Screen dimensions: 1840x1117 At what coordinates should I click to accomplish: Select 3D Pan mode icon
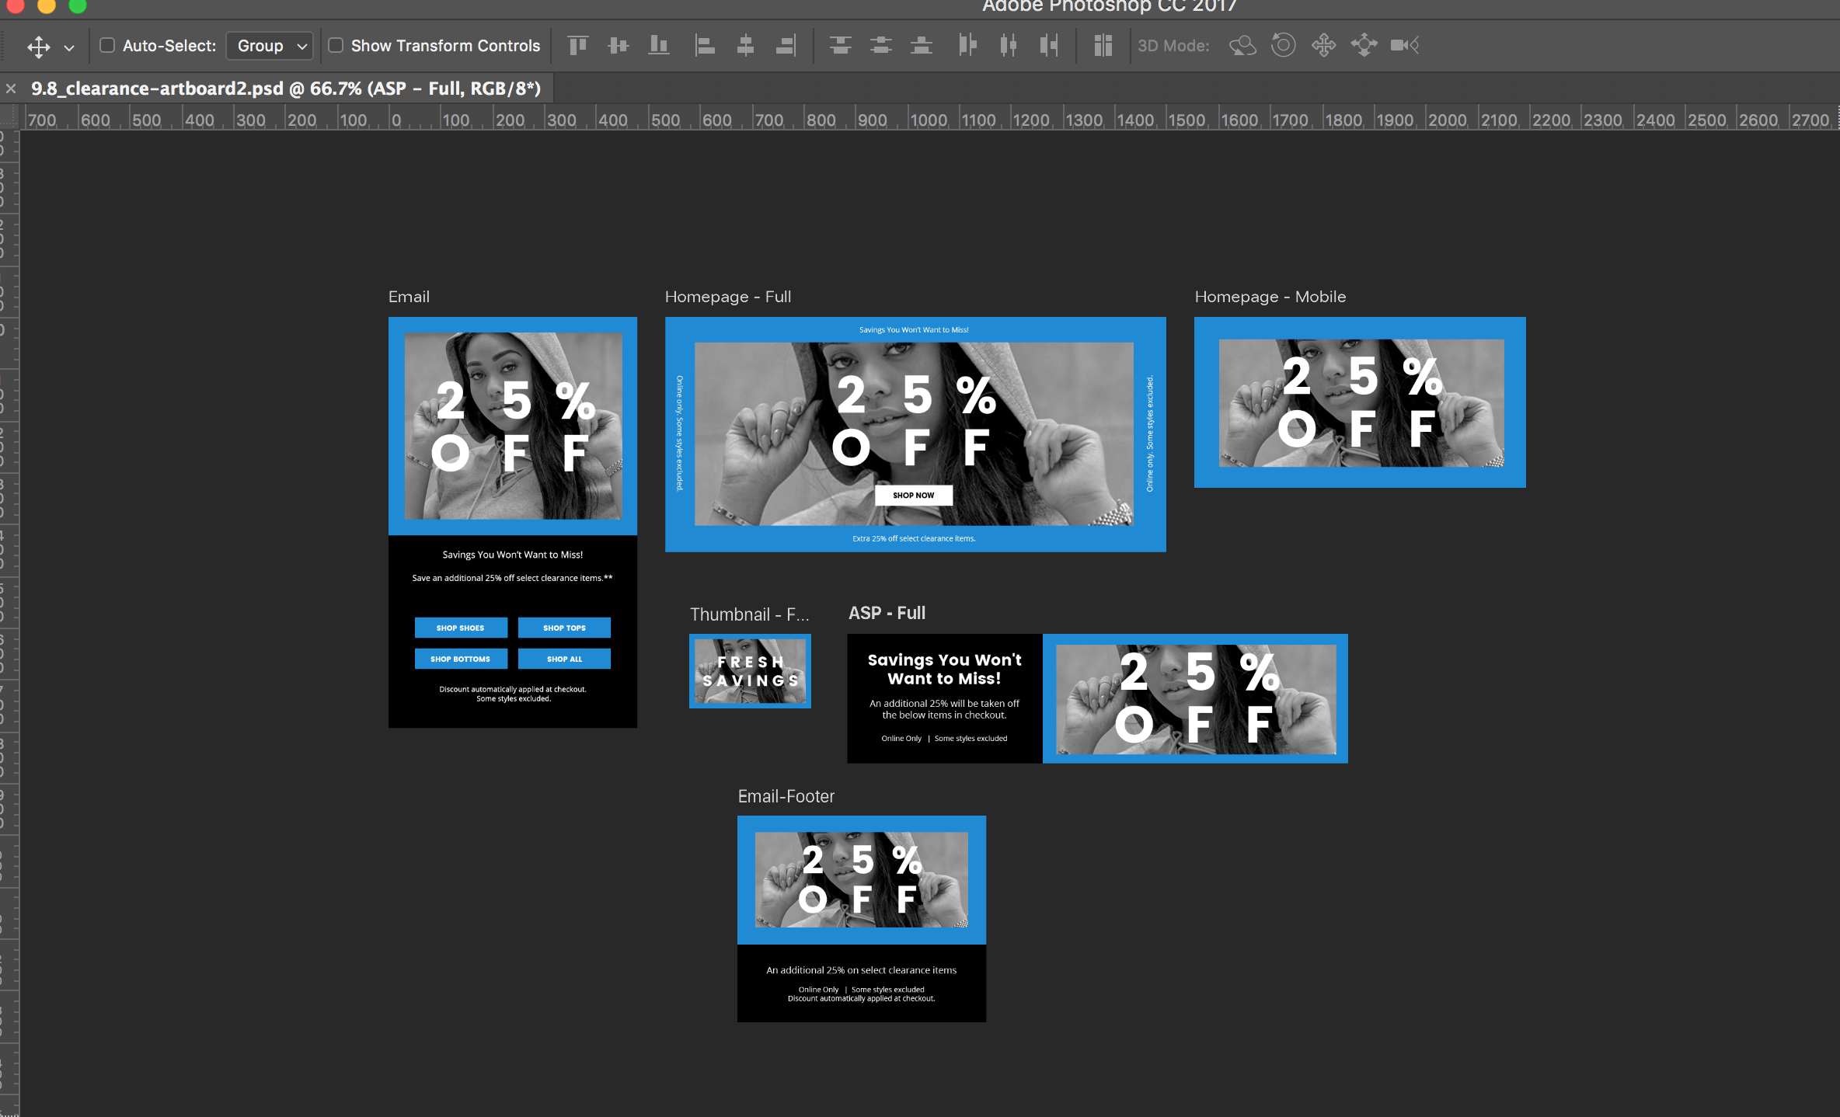1323,45
